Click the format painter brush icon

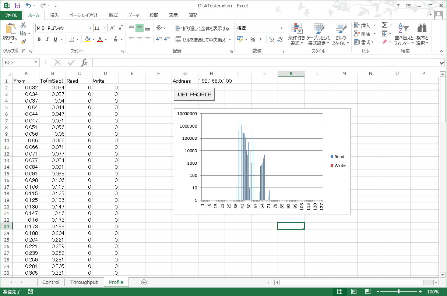point(23,42)
